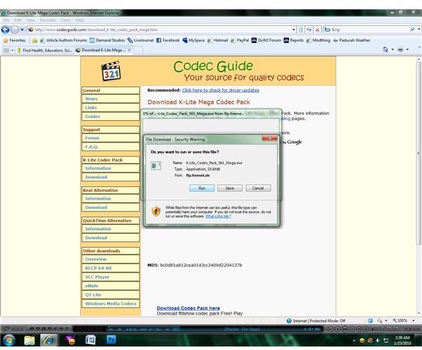The image size is (422, 350).
Task: Click the Refresh icon in address bar
Action: tap(309, 30)
